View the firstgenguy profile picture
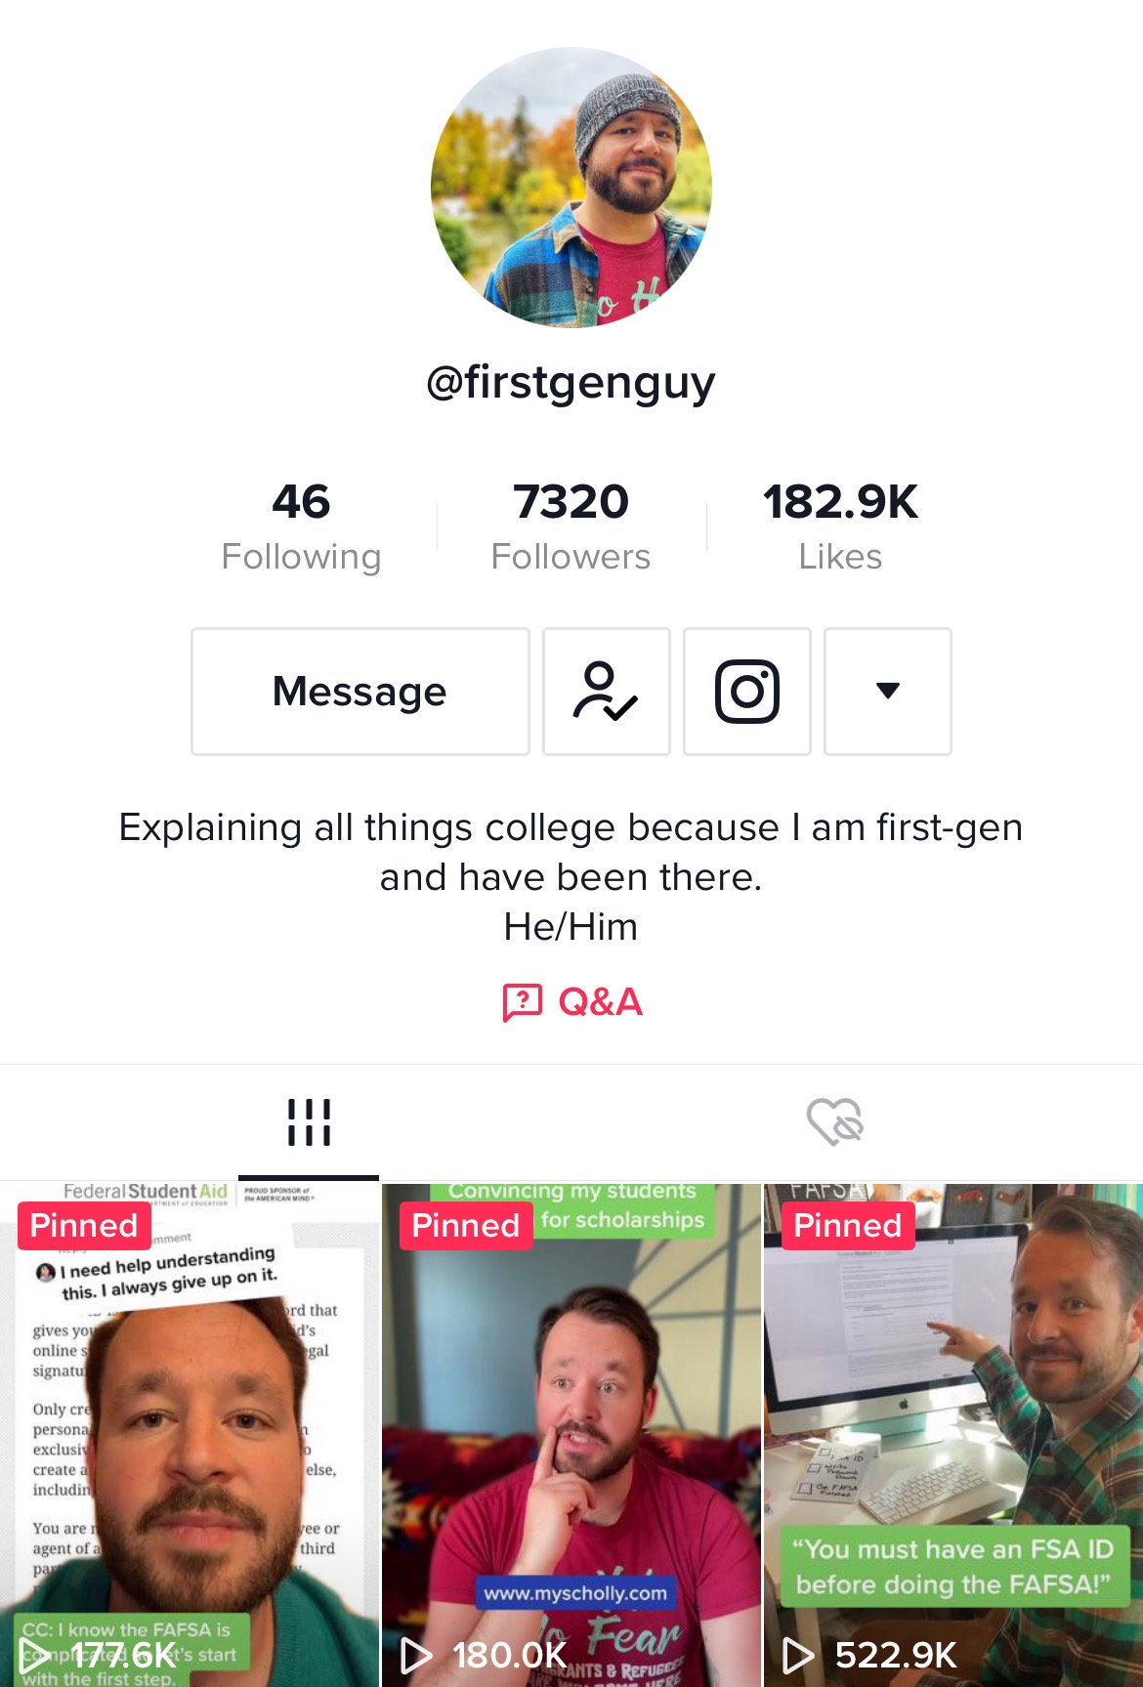This screenshot has height=1687, width=1143. 571,188
